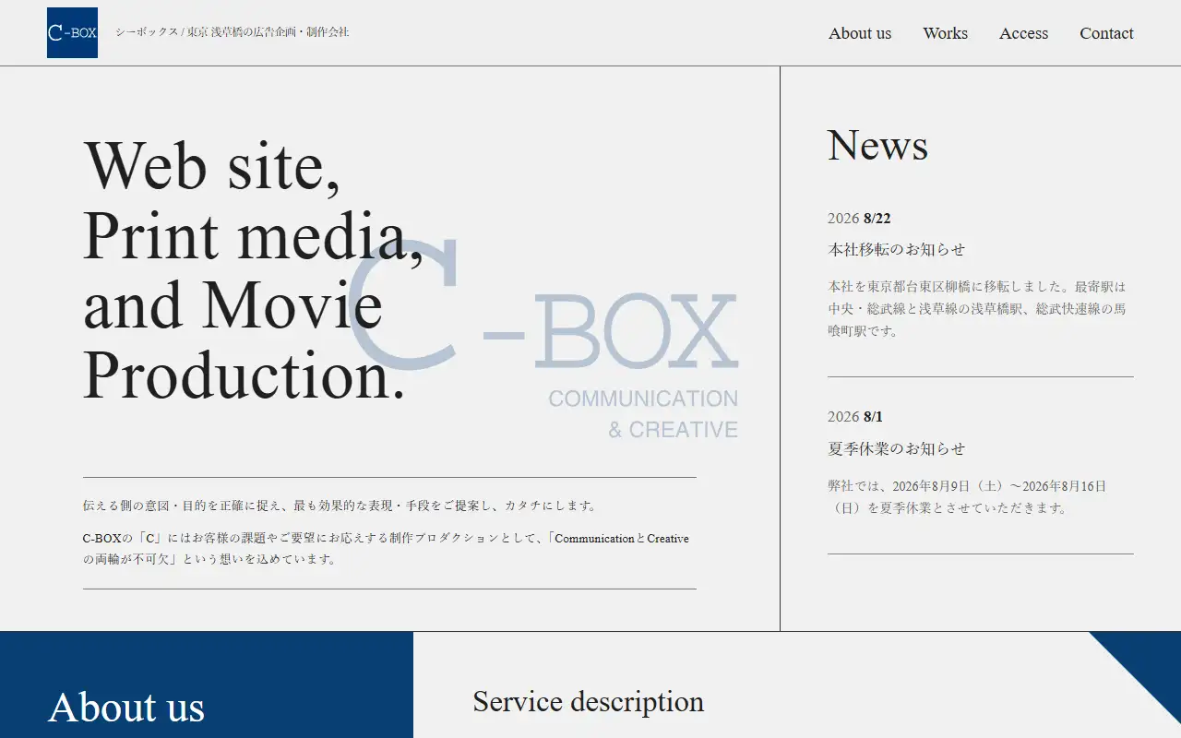This screenshot has width=1181, height=738.
Task: Click the 2026 8/1 news date
Action: (855, 417)
